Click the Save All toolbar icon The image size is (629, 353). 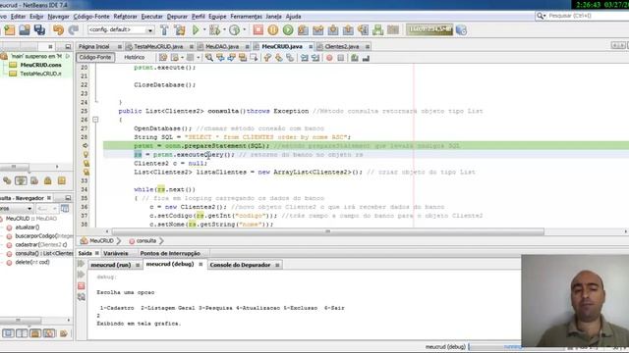[x=39, y=30]
